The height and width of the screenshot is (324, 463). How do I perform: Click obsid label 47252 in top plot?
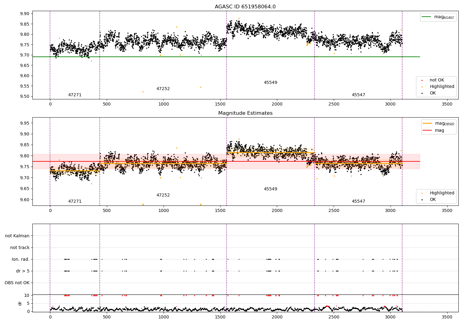coord(163,89)
